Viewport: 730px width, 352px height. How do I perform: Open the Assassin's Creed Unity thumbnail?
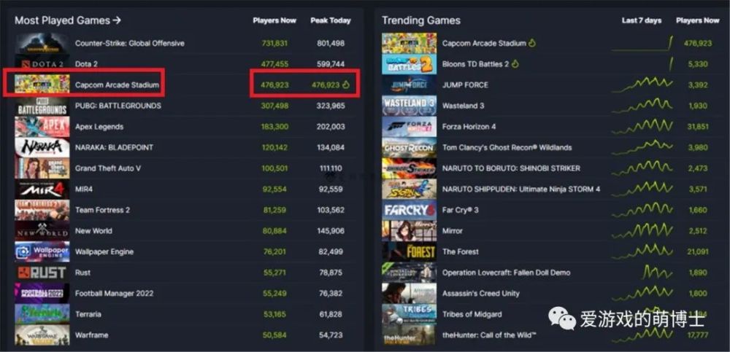pyautogui.click(x=410, y=294)
